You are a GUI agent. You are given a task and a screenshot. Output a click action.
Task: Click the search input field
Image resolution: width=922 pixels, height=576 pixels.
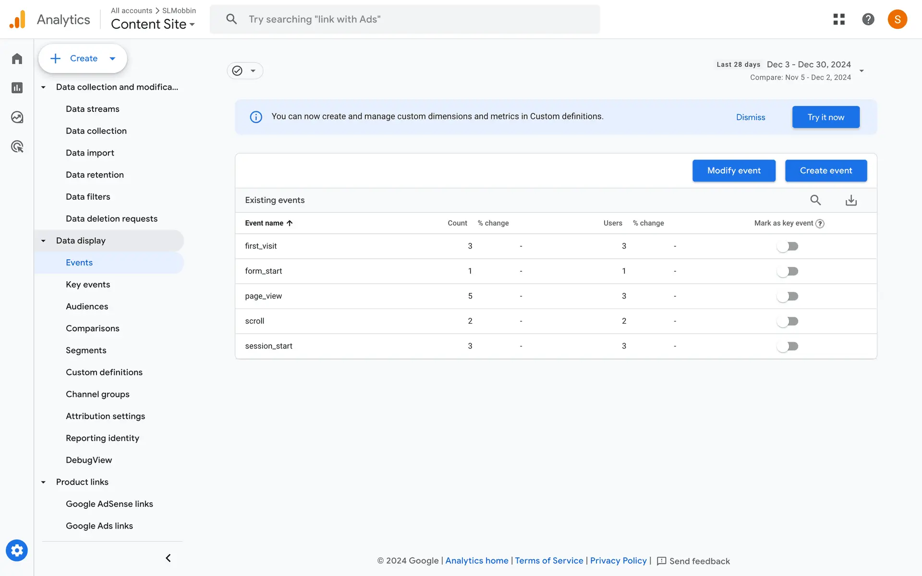(413, 19)
